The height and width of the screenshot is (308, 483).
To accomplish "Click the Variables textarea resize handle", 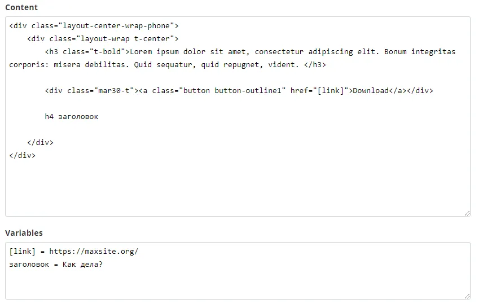I will click(467, 295).
